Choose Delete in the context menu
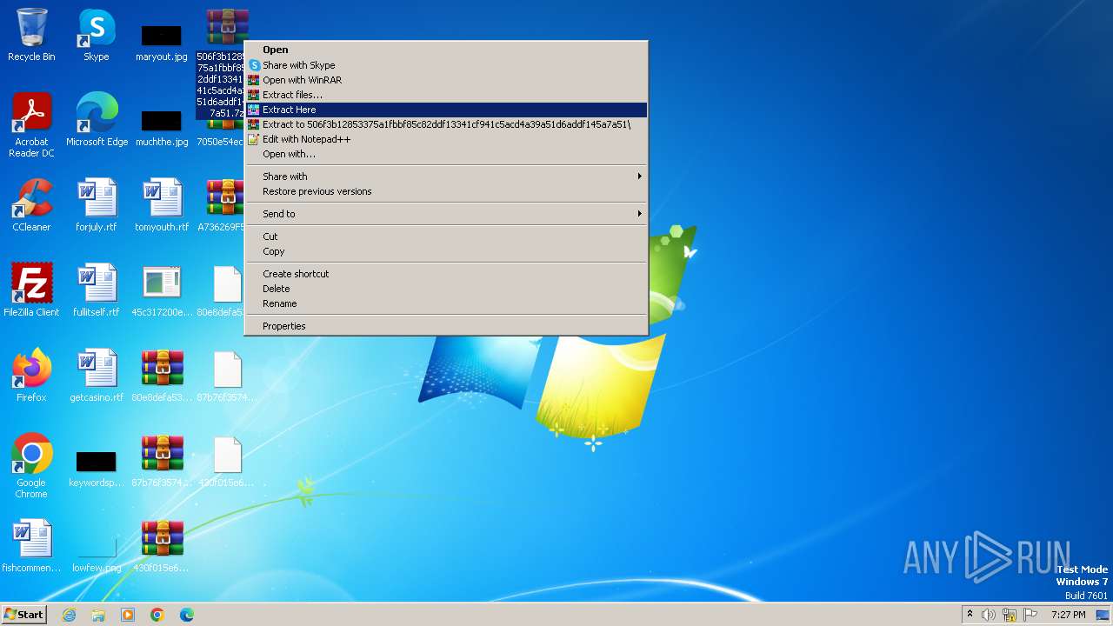 tap(445, 289)
